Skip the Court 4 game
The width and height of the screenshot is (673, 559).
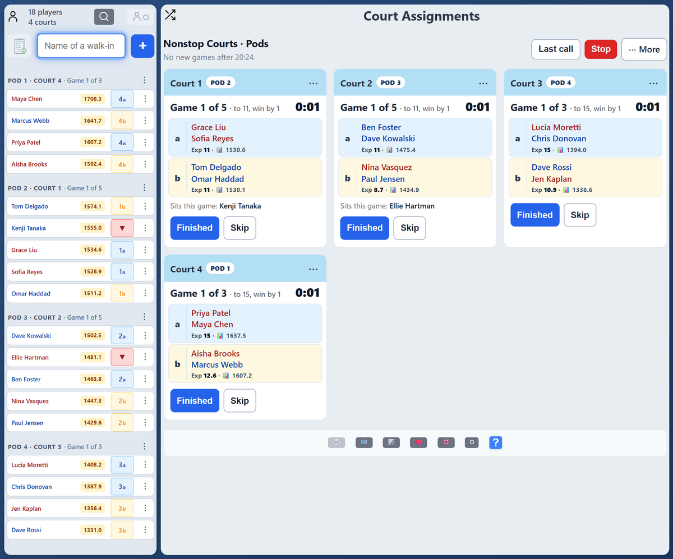(x=239, y=401)
